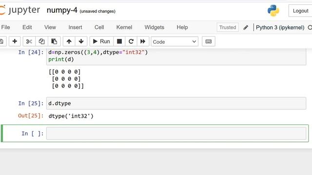Click the Trusted notebook indicator
The height and width of the screenshot is (175, 312).
228,27
